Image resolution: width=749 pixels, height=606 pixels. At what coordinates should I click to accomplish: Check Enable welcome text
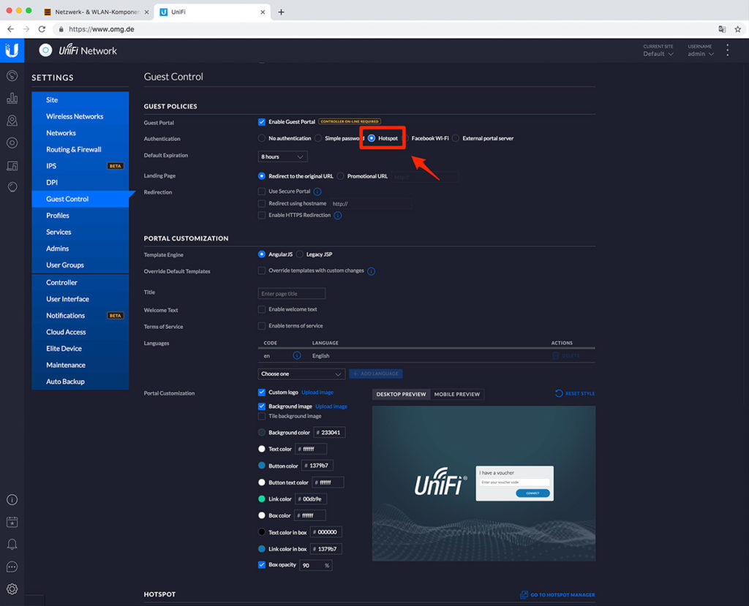pos(262,309)
